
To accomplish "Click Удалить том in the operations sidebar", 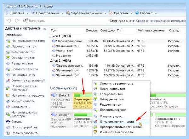I will [20, 107].
